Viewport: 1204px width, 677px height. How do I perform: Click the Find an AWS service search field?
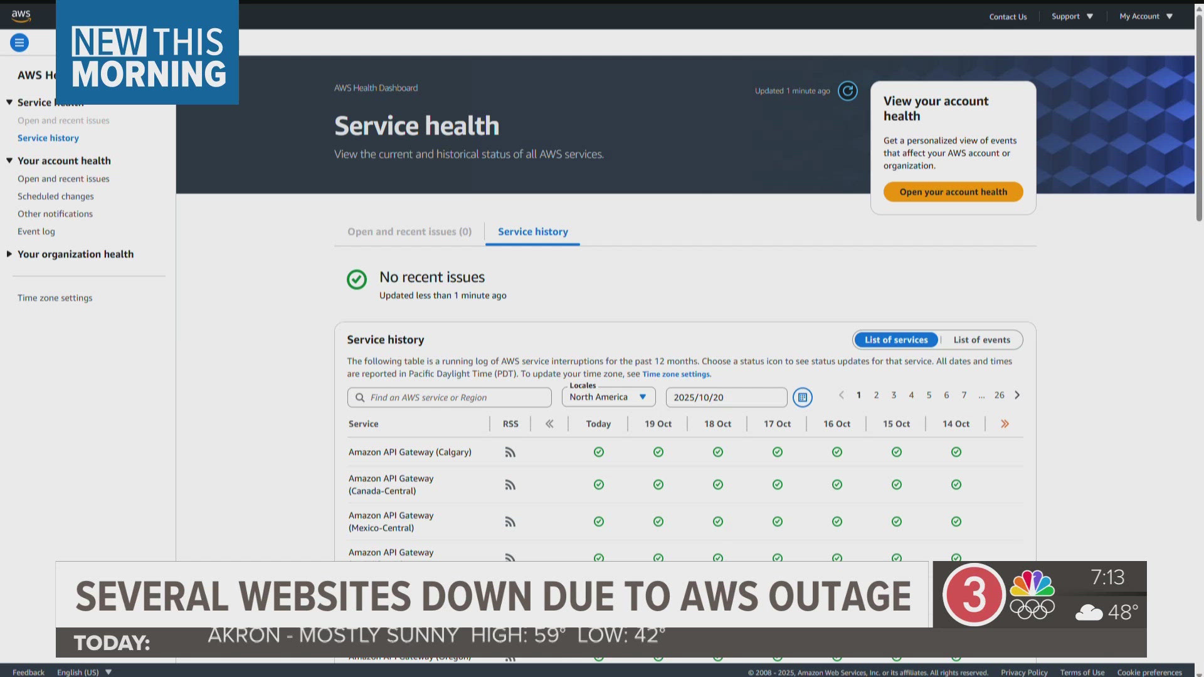[x=449, y=397]
